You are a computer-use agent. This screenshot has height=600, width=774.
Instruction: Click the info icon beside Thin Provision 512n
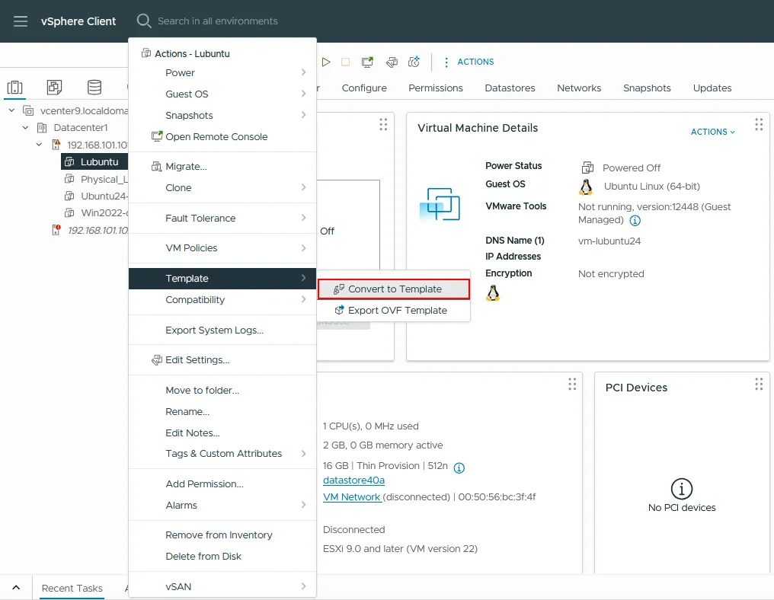click(459, 468)
